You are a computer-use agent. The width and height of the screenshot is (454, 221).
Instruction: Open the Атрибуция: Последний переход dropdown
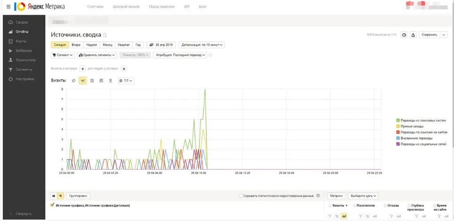point(180,55)
